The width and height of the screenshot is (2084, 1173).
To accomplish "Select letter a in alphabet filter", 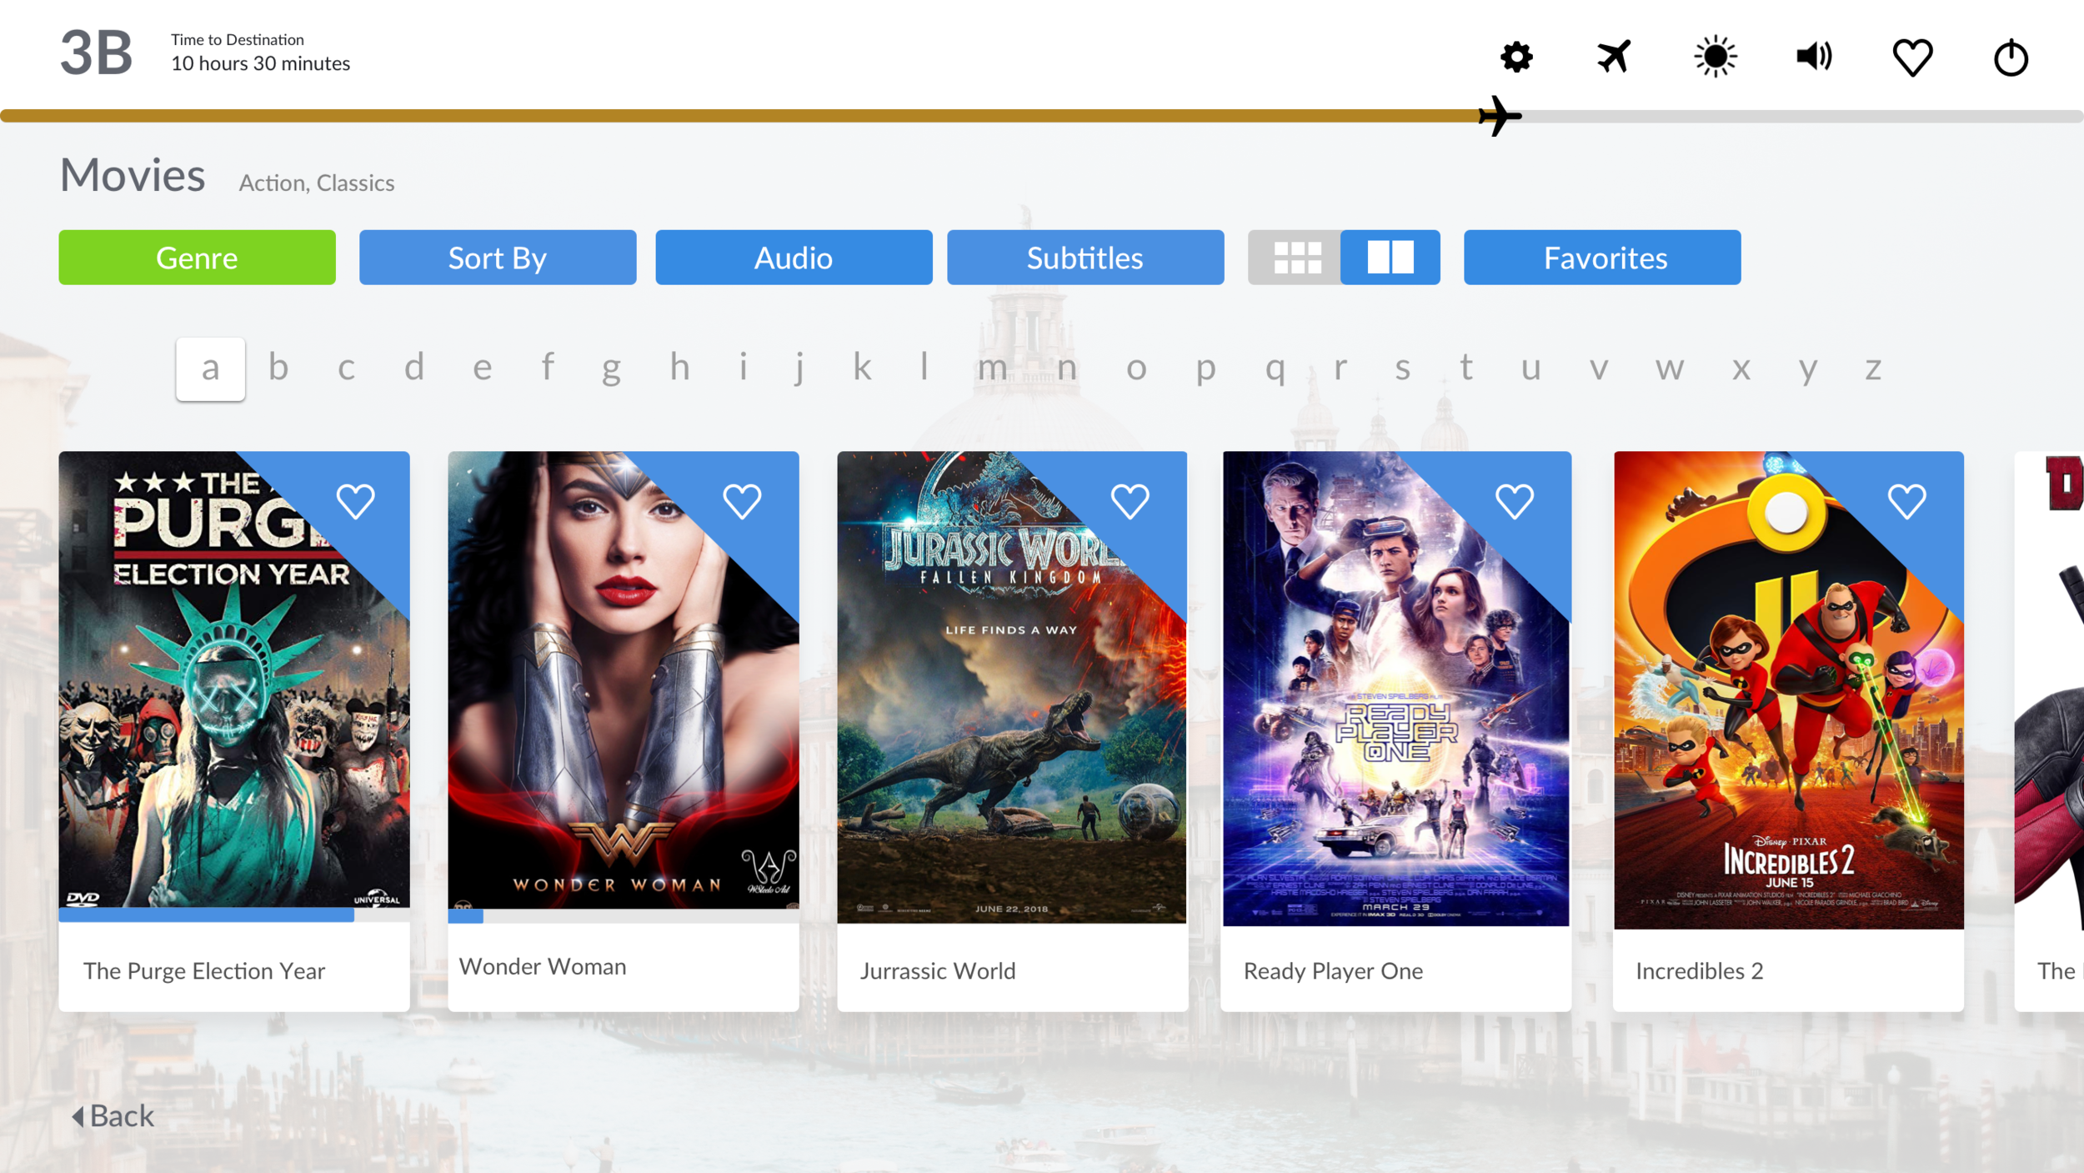I will point(210,368).
